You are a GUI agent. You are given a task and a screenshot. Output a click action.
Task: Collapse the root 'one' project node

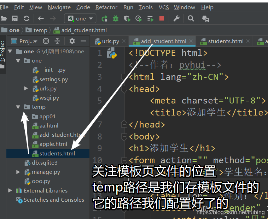10,51
